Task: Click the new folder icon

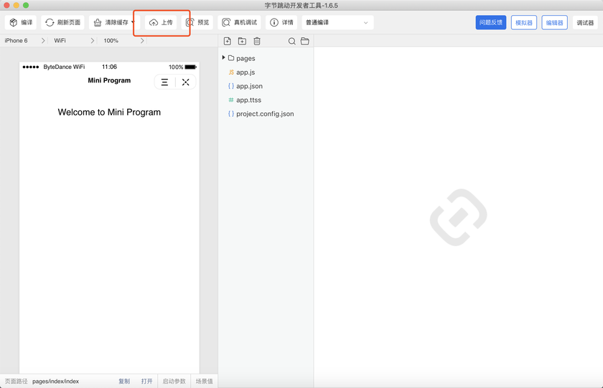Action: [242, 42]
